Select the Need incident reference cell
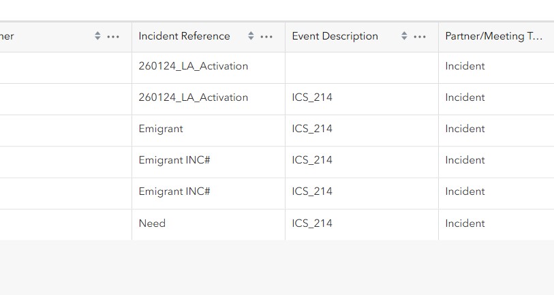Viewport: 554px width, 295px height. pyautogui.click(x=209, y=225)
